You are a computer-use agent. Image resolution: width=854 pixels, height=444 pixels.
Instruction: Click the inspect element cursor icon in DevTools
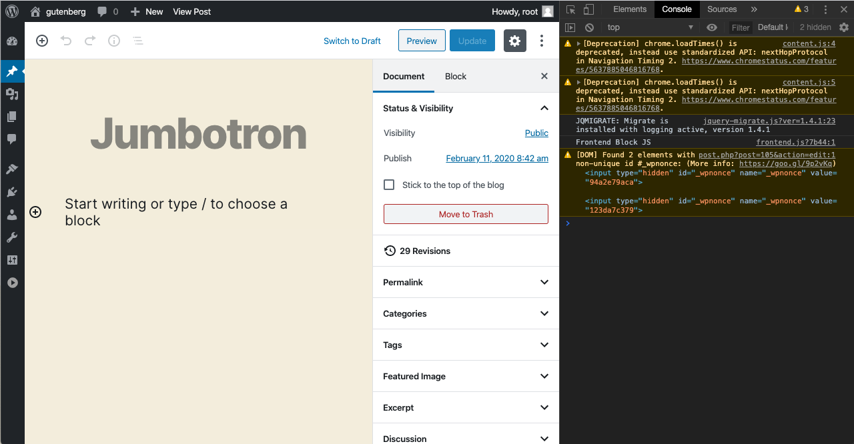[571, 9]
